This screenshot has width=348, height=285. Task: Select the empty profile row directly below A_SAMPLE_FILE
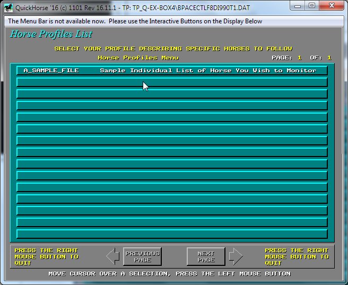172,82
